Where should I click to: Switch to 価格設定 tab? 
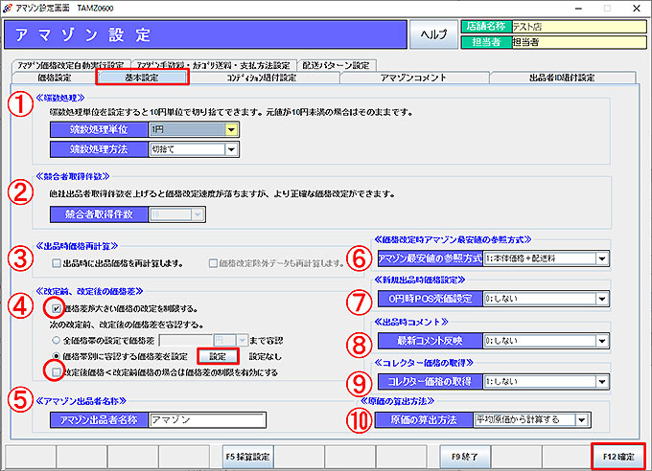coord(55,78)
